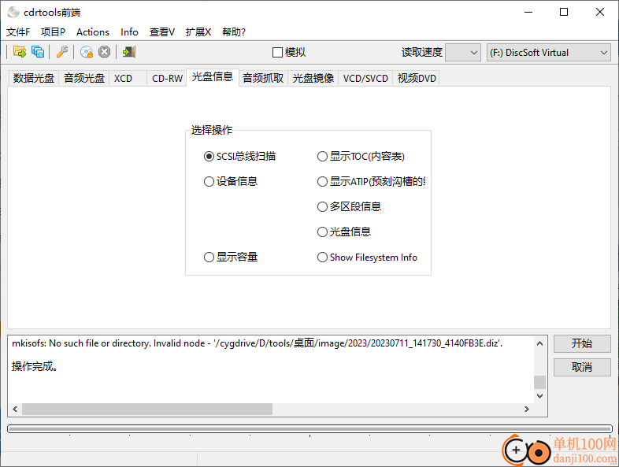Screen dimensions: 619x467
Task: Open the 查看V menu
Action: click(162, 32)
